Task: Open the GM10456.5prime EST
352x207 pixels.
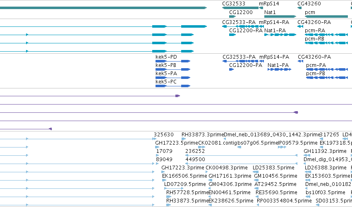Action: tap(256, 180)
